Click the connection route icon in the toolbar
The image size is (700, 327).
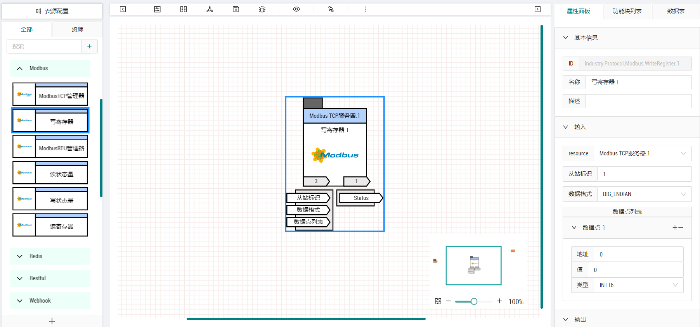pyautogui.click(x=331, y=9)
